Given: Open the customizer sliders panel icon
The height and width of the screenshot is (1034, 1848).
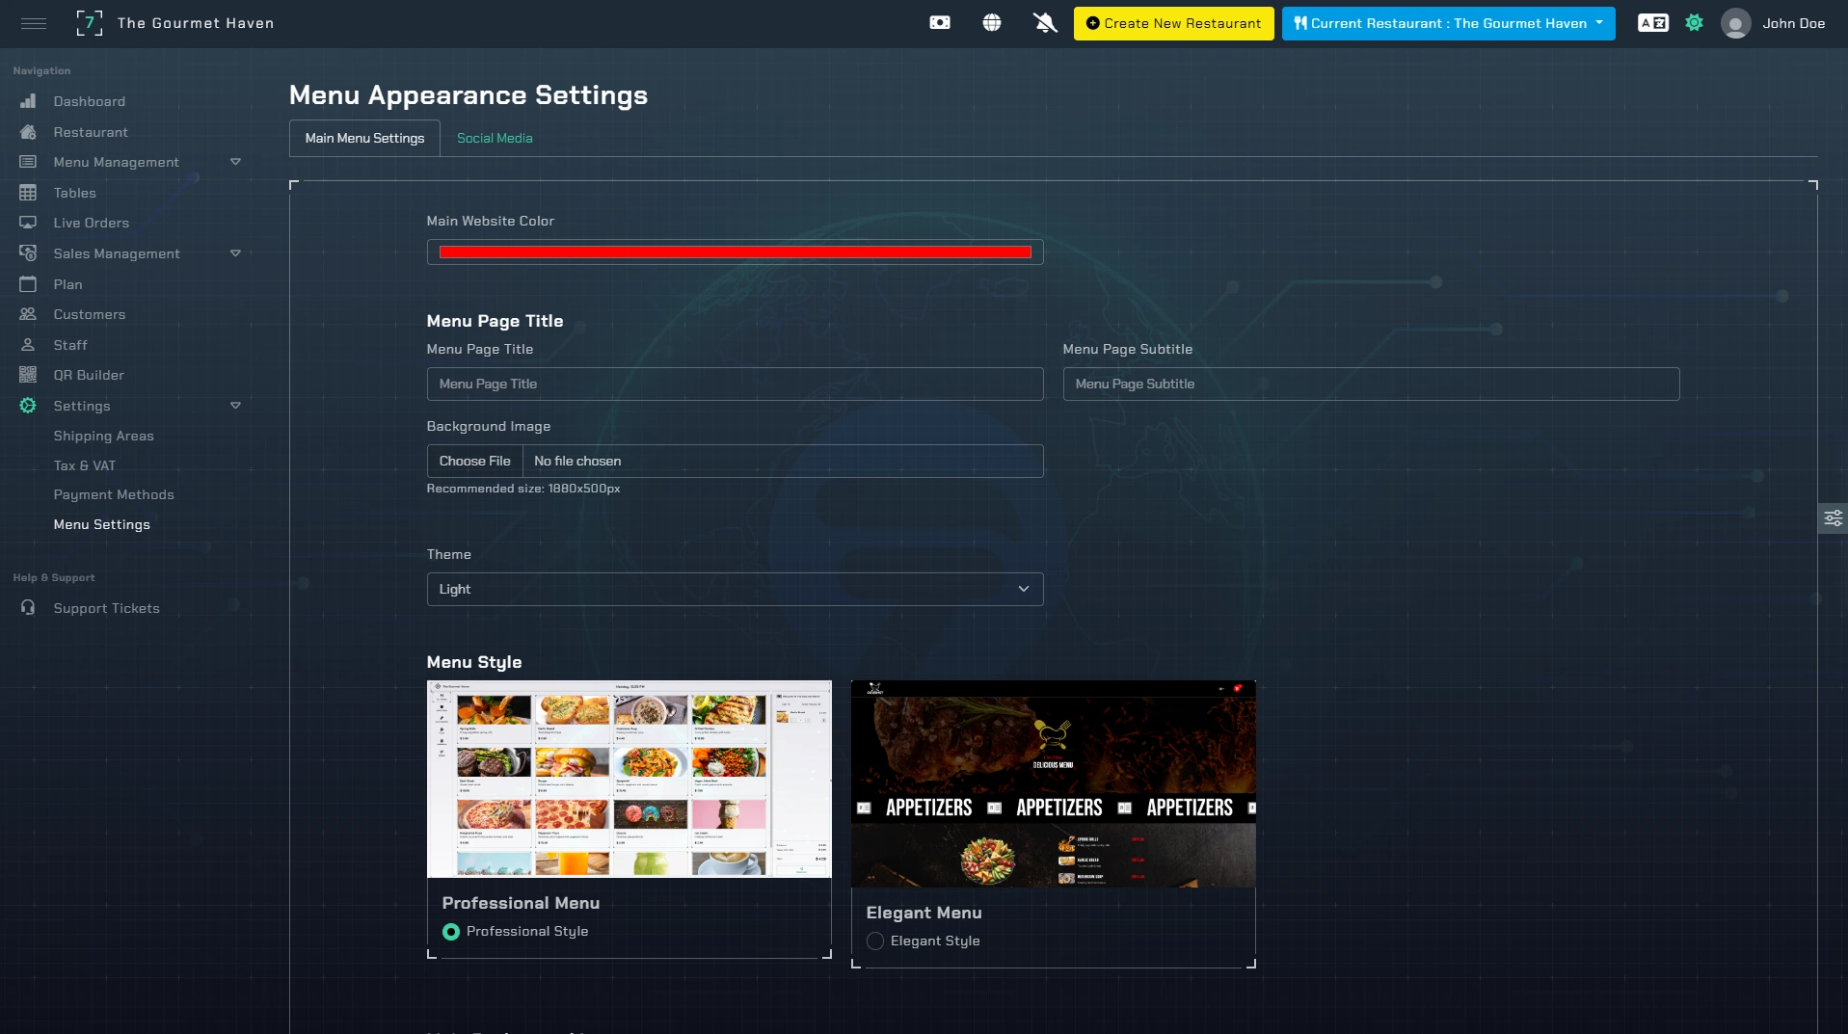Looking at the screenshot, I should point(1833,518).
